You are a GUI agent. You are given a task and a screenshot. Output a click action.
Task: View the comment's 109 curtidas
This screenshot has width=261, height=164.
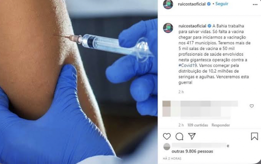coord(198,125)
